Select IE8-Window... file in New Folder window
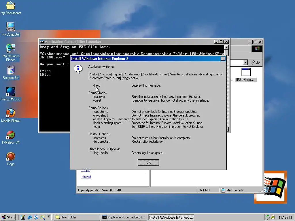 [246, 75]
